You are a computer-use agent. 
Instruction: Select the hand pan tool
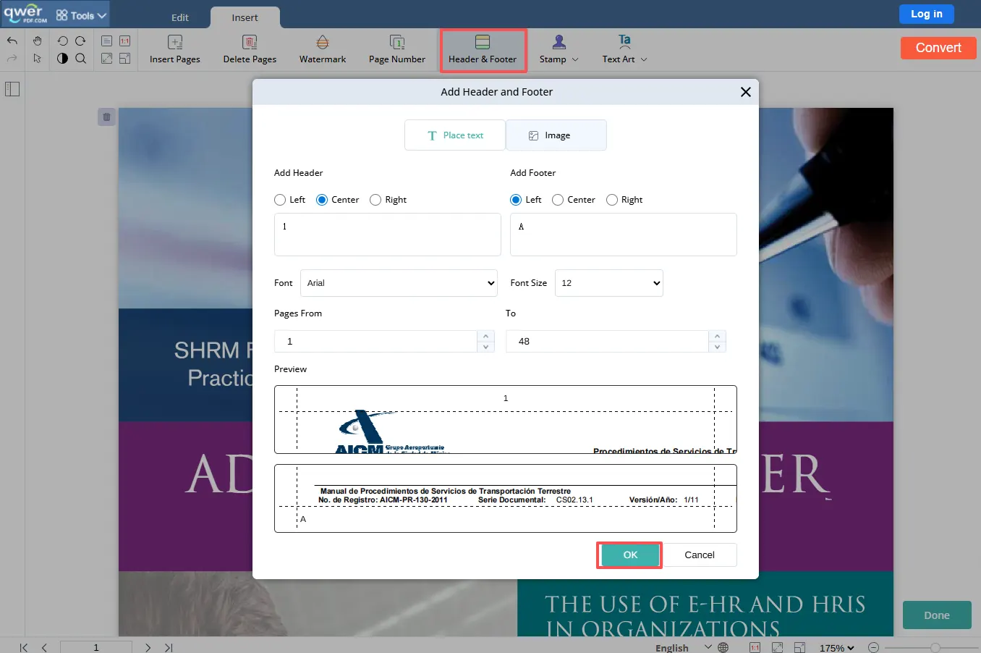coord(38,41)
